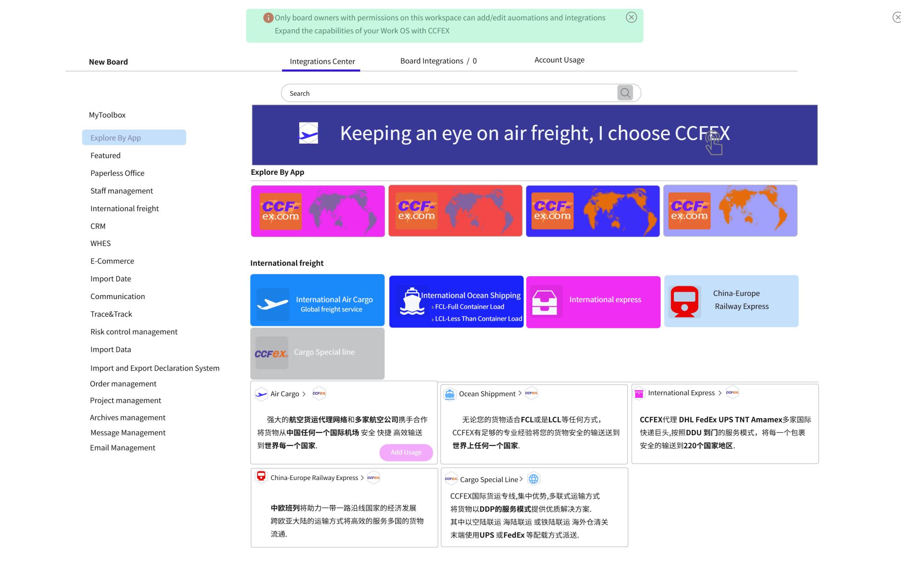Screen dimensions: 901x563
Task: Open the Cargo Special line tile
Action: [317, 353]
